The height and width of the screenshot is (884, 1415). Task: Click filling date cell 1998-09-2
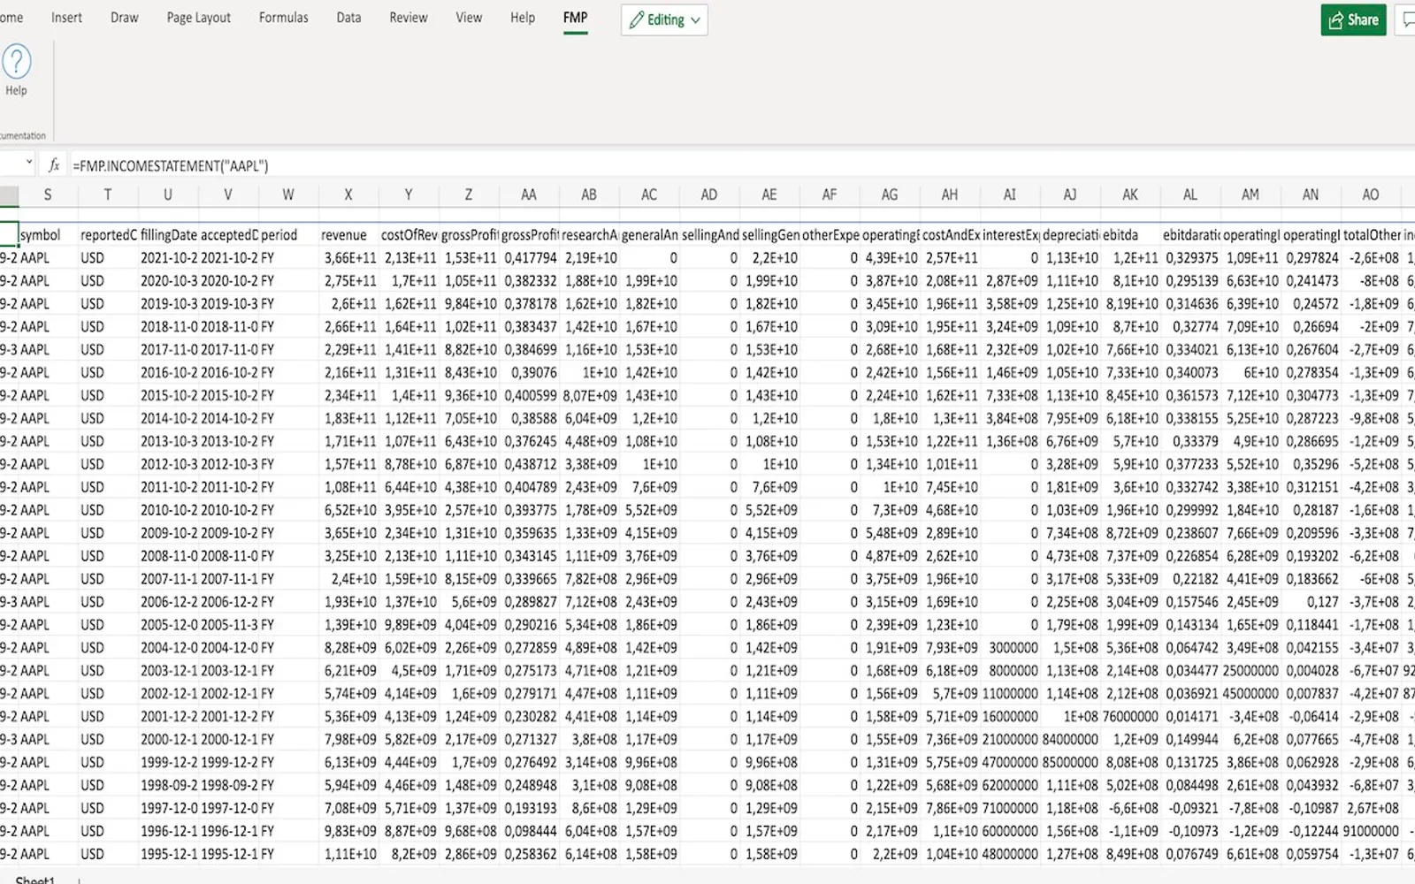[x=168, y=785]
